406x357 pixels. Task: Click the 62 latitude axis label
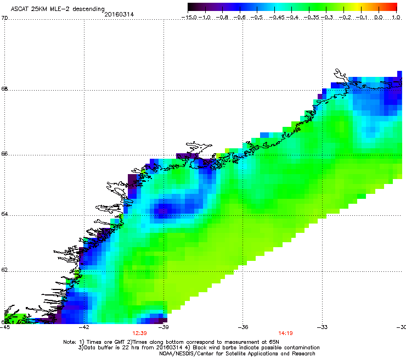point(4,270)
